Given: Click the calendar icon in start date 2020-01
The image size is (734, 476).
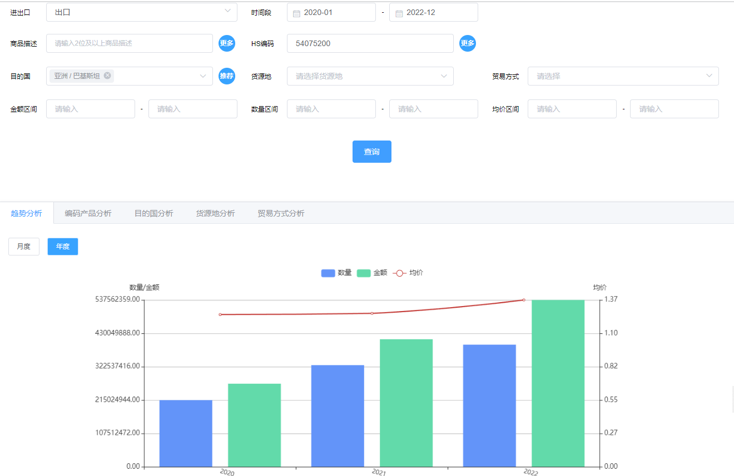Looking at the screenshot, I should (x=296, y=13).
